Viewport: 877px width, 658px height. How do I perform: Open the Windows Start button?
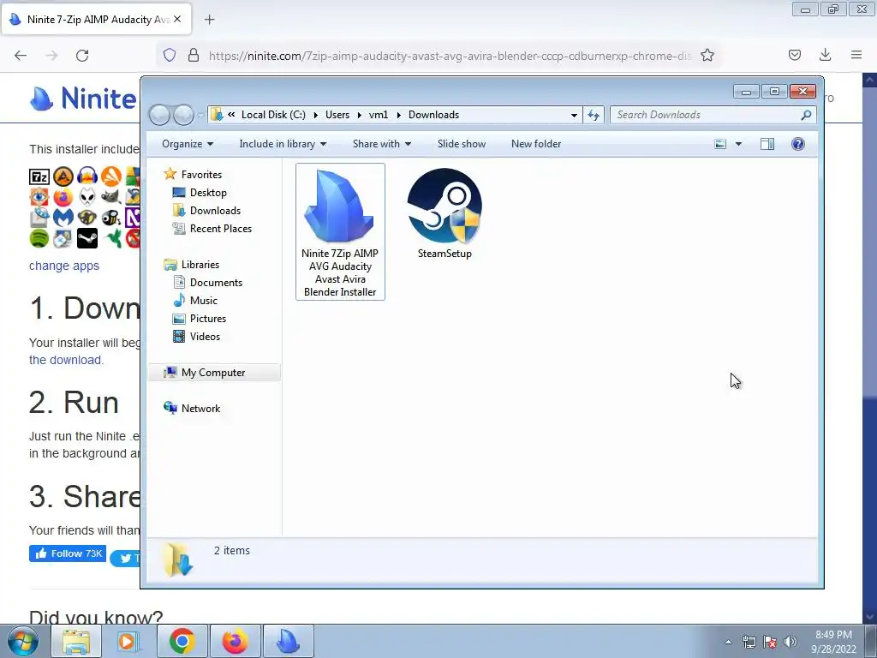[x=22, y=641]
